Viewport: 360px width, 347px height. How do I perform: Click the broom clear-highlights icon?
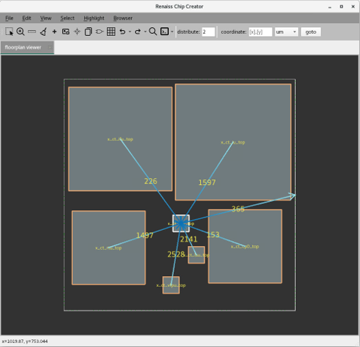pos(43,32)
